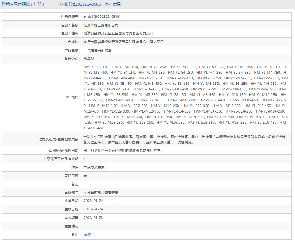Click the 其他内容 row label
This screenshot has height=243, width=295.
[x=71, y=176]
